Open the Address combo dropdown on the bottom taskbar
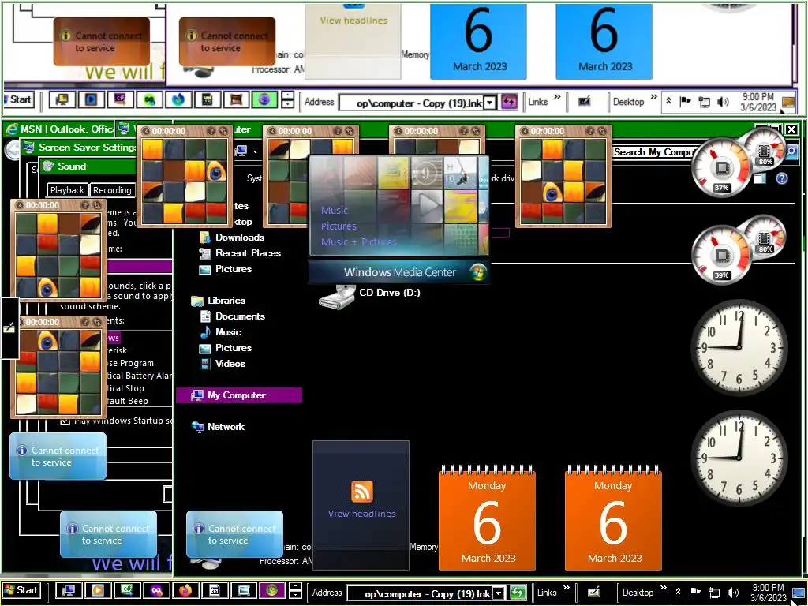Viewport: 808px width, 606px height. [499, 593]
